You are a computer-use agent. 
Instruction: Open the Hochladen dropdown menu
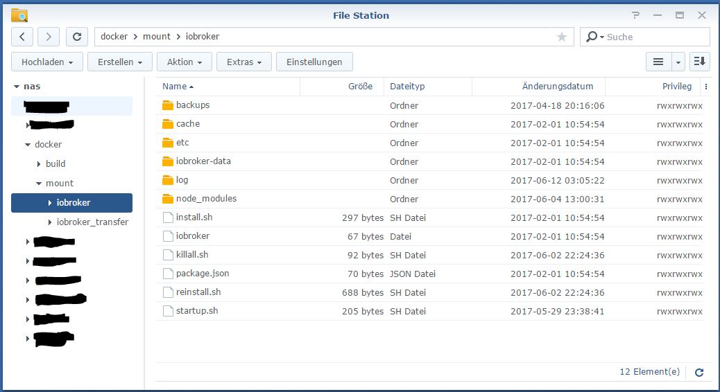[47, 62]
